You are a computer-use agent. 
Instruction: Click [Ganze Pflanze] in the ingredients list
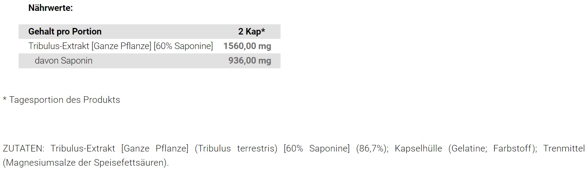tap(155, 149)
